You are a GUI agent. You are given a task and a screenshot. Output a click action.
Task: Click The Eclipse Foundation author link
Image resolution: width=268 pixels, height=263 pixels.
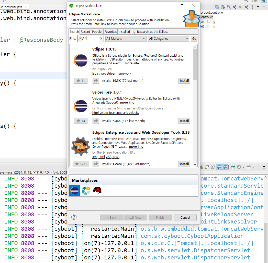[112, 152]
